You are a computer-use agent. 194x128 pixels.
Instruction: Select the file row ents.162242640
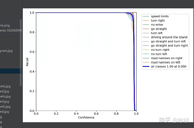(x=11, y=30)
